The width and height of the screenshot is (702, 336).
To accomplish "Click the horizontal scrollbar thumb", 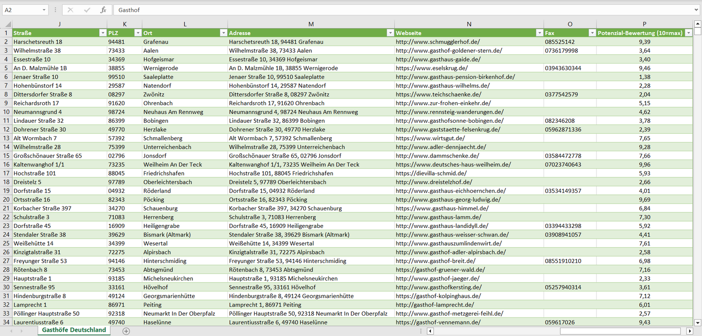I will 620,331.
